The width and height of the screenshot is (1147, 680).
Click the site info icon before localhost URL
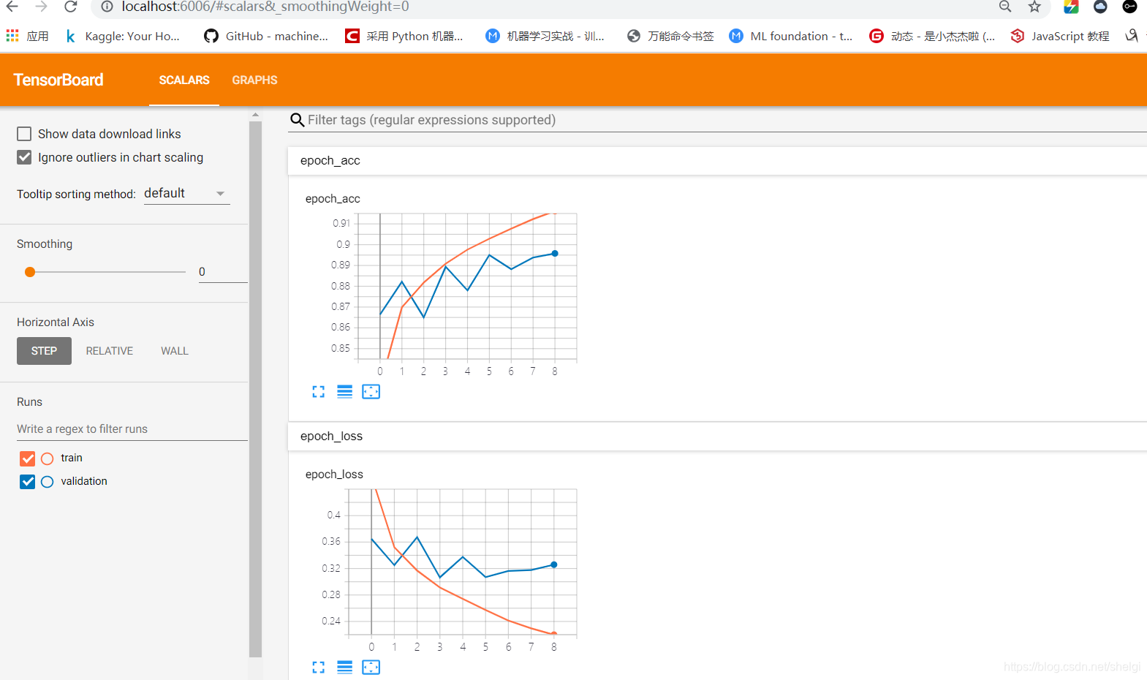tap(107, 7)
